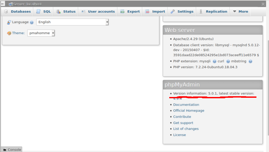Image resolution: width=269 pixels, height=152 pixels.
Task: Click the curl extension help icon
Action: pyautogui.click(x=228, y=61)
